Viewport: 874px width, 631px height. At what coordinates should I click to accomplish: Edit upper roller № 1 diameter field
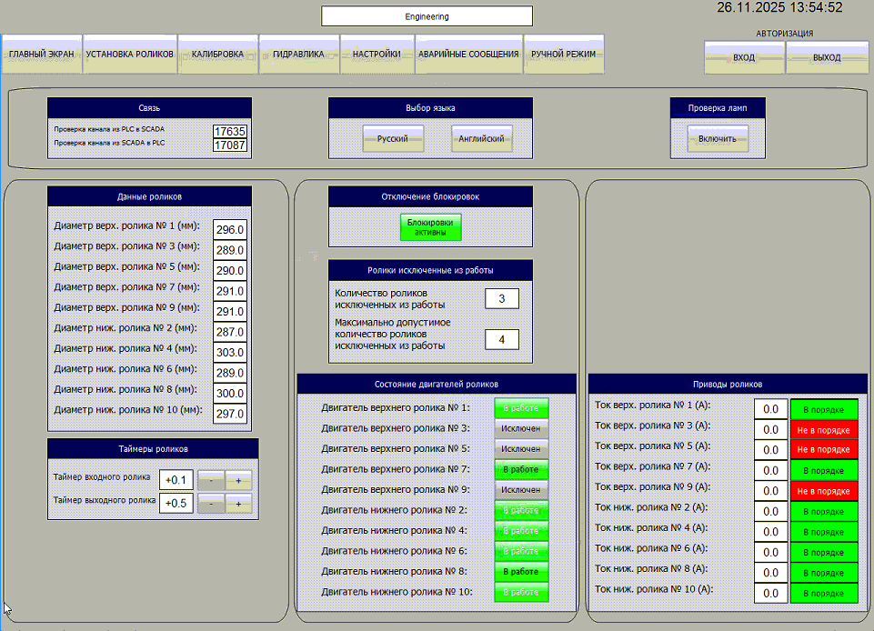[x=229, y=230]
